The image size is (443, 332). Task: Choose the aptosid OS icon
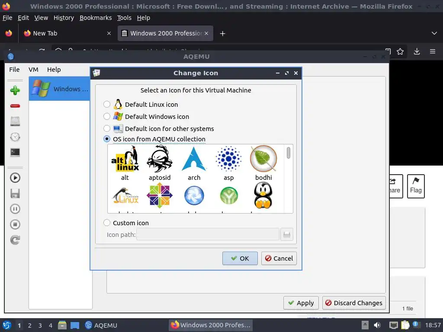(160, 159)
